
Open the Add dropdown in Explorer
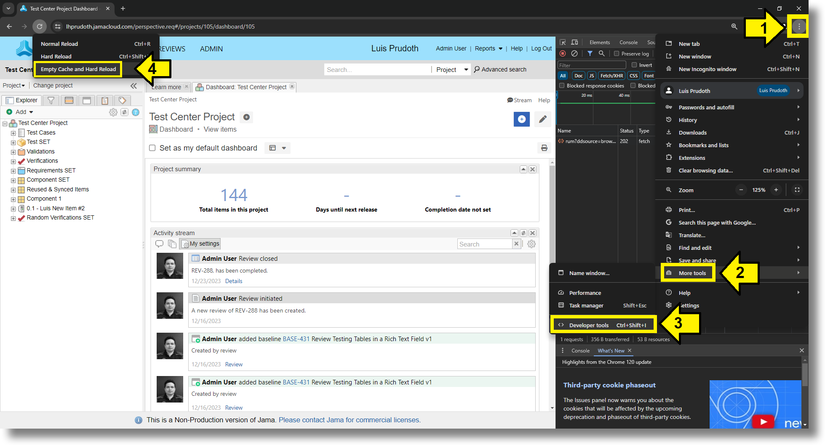[x=20, y=112]
